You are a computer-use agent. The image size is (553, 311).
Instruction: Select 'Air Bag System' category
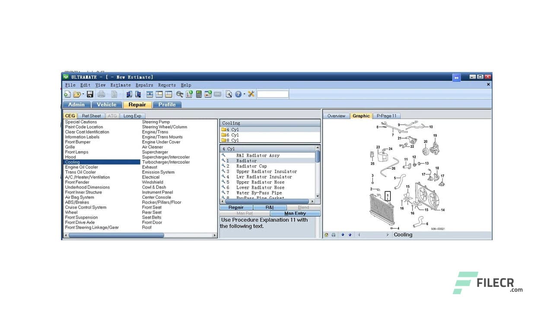[x=79, y=197]
